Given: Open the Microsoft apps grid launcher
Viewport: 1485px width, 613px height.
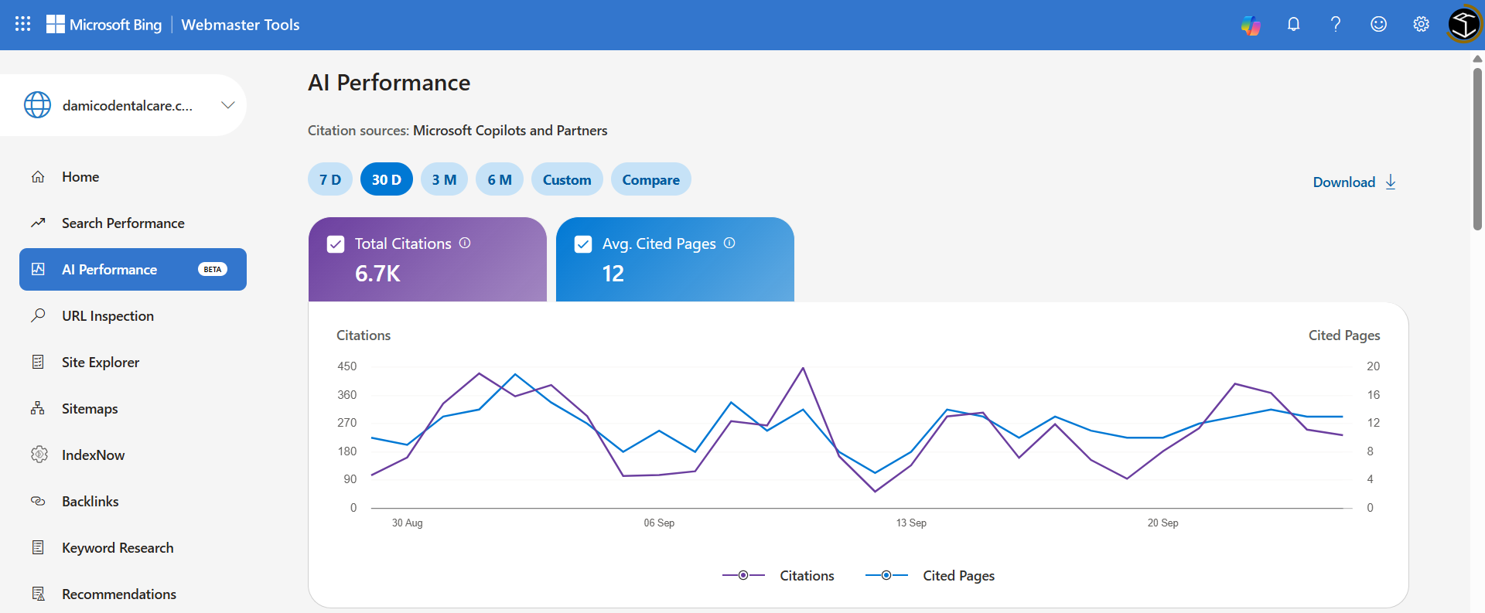Looking at the screenshot, I should click(x=23, y=24).
